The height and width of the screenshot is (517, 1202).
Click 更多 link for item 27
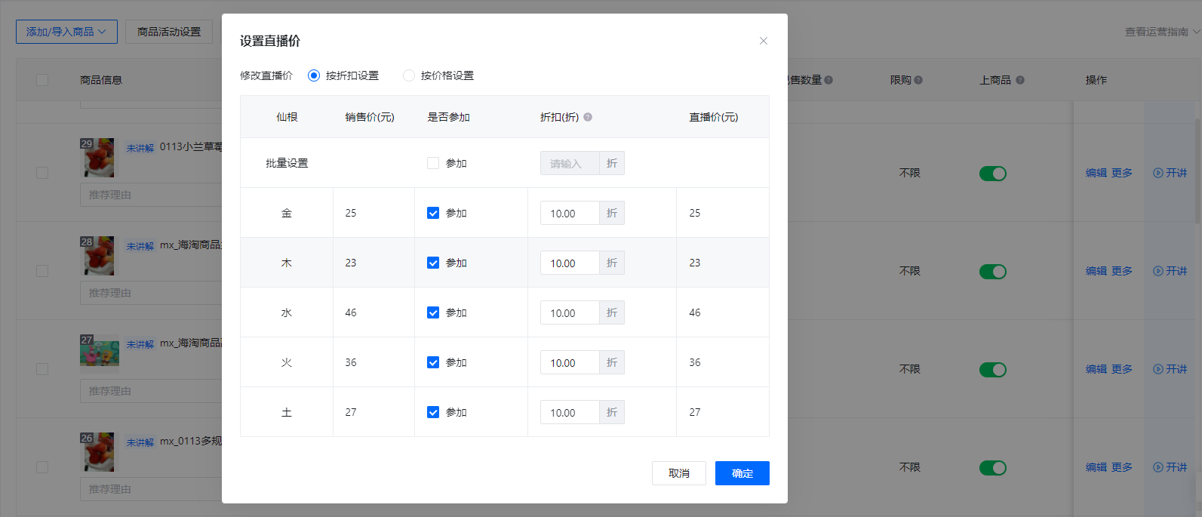(x=1122, y=369)
